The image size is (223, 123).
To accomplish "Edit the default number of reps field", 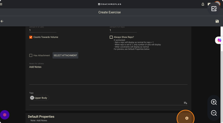I will tap(123, 30).
